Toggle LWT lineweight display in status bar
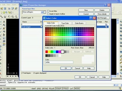The height and width of the screenshot is (91, 122). click(x=71, y=88)
